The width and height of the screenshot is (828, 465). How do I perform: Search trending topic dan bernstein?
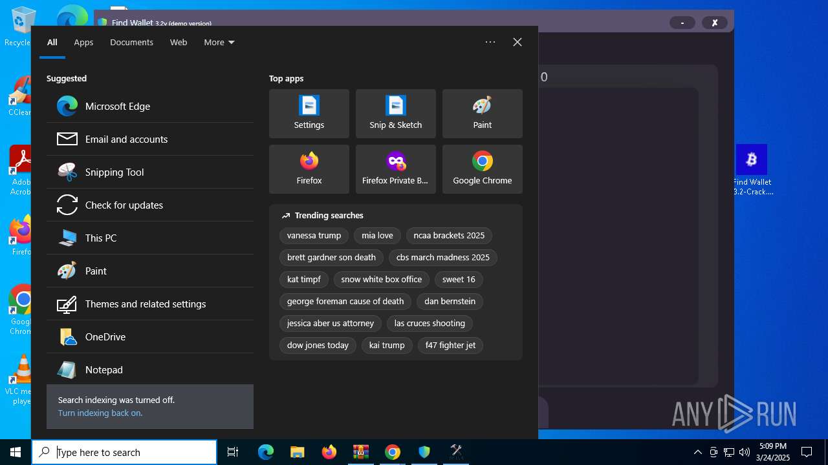(450, 301)
